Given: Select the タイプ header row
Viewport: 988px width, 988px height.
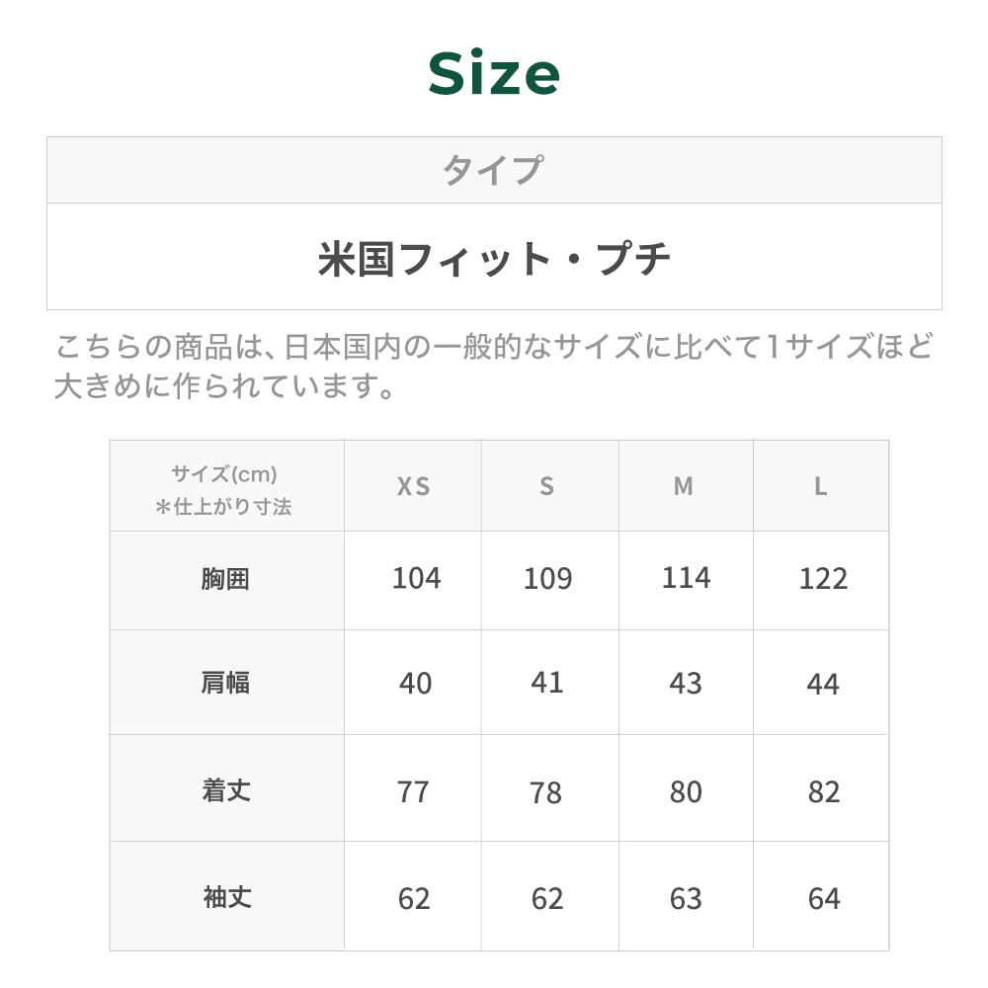Looking at the screenshot, I should pos(493,170).
